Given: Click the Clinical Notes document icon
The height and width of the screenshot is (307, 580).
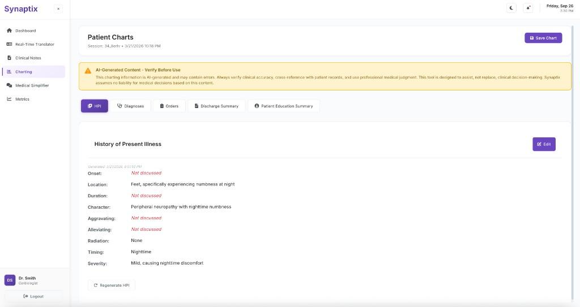Looking at the screenshot, I should 9,58.
